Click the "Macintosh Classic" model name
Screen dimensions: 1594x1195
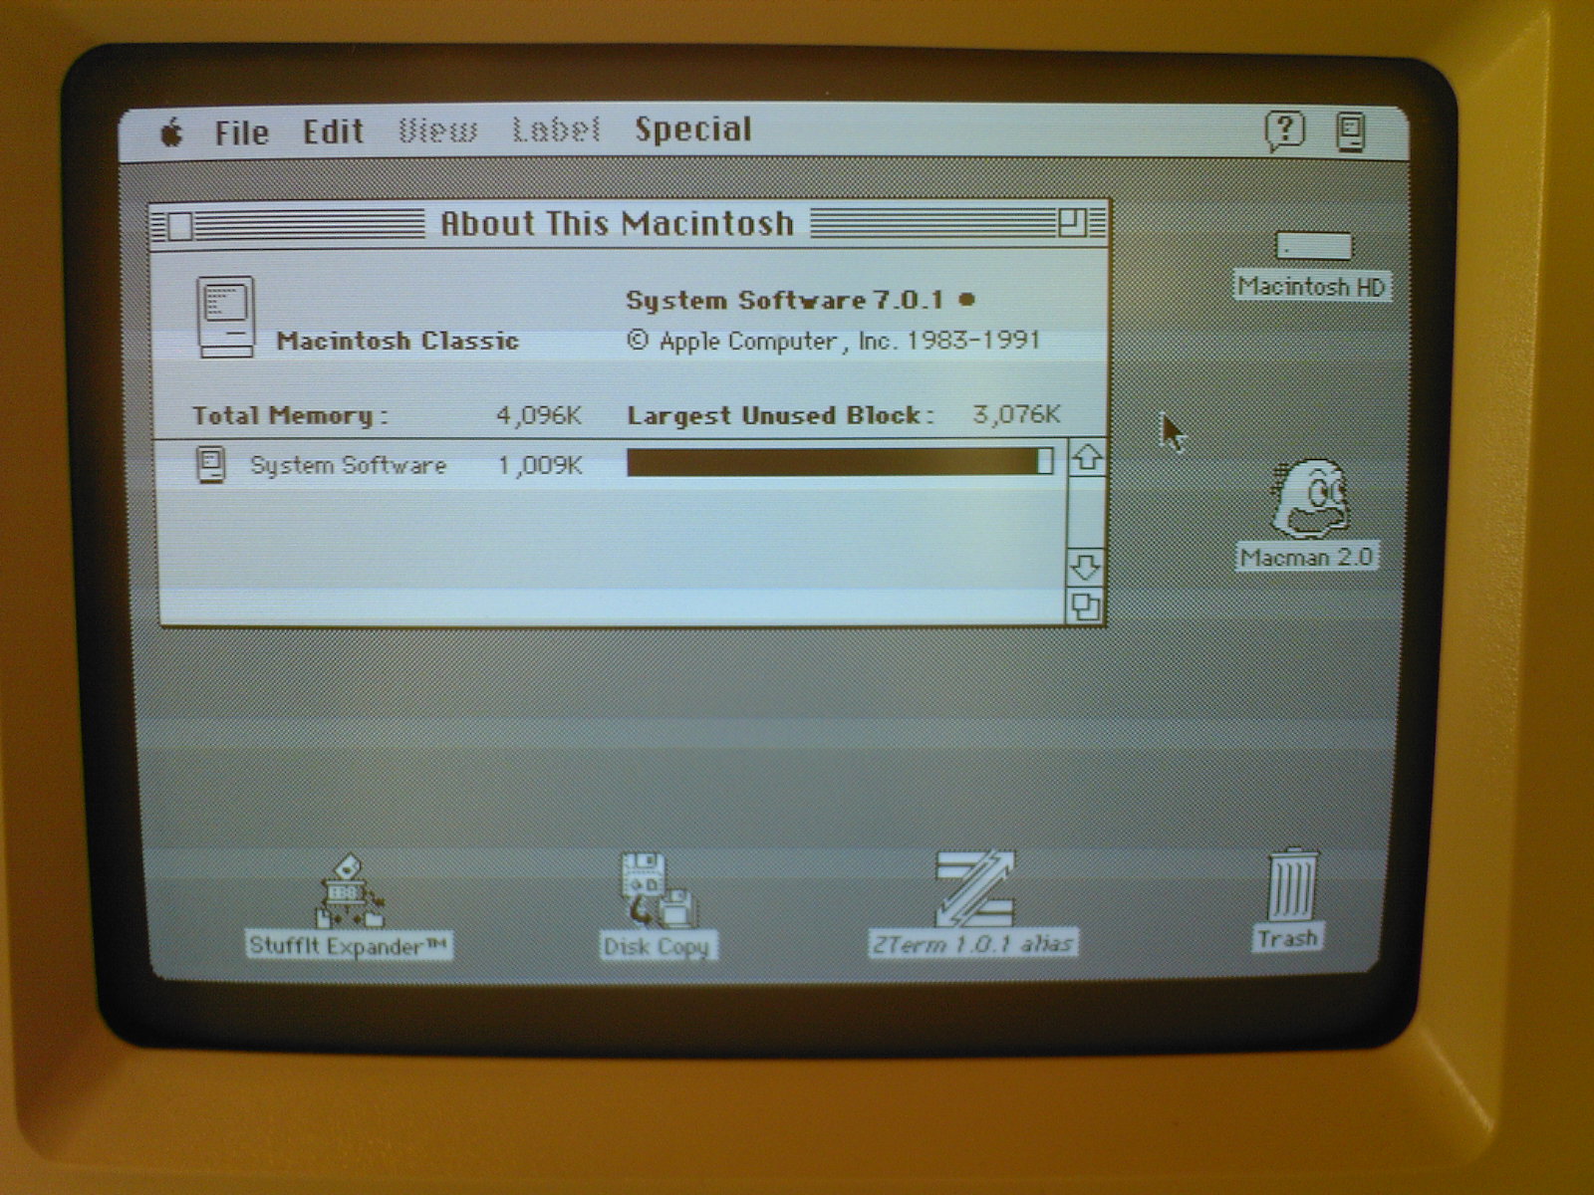(x=398, y=341)
